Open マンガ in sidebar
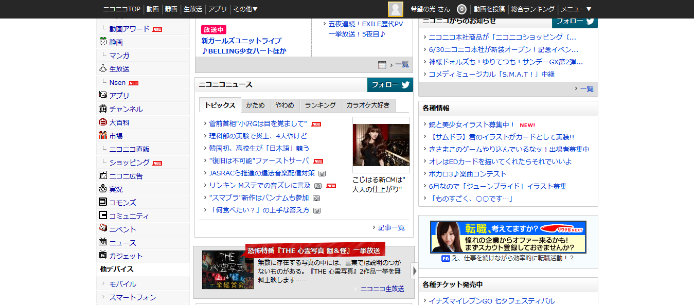Image resolution: width=694 pixels, height=305 pixels. pos(119,56)
